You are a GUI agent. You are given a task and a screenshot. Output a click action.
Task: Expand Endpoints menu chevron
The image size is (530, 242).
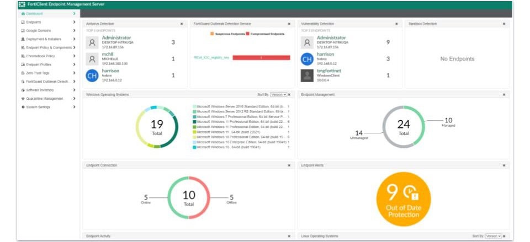(74, 22)
